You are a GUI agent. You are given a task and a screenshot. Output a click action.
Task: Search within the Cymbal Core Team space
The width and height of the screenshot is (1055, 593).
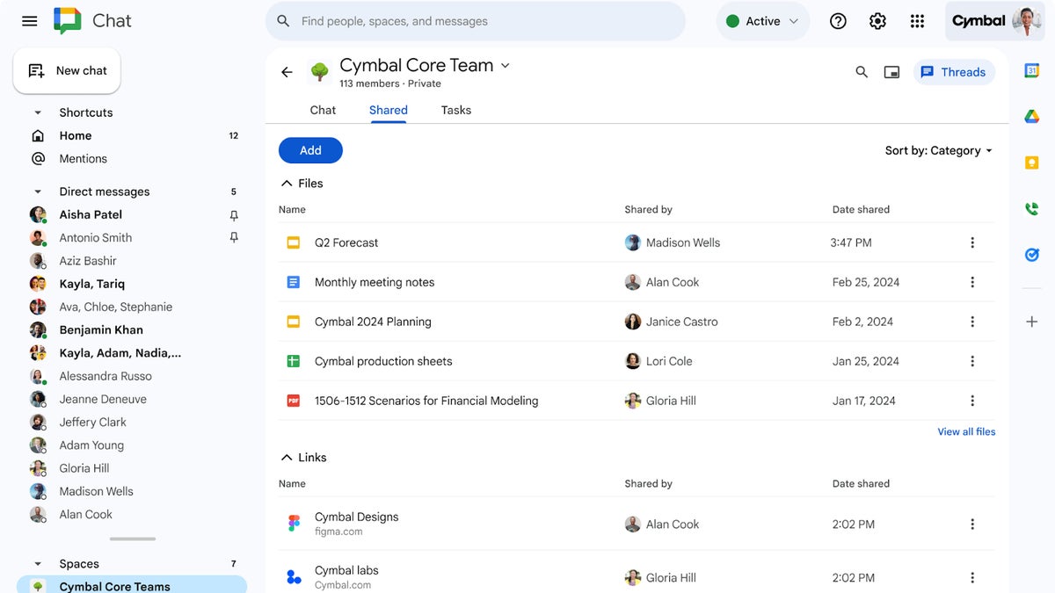862,72
